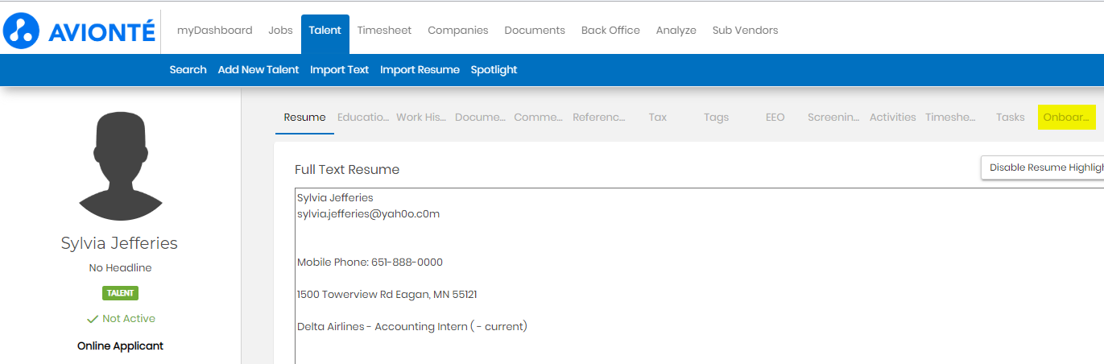Open the Tax tab

tap(658, 118)
